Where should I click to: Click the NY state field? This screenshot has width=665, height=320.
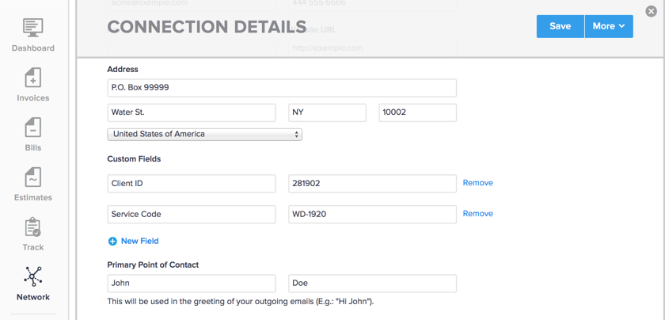click(x=327, y=112)
